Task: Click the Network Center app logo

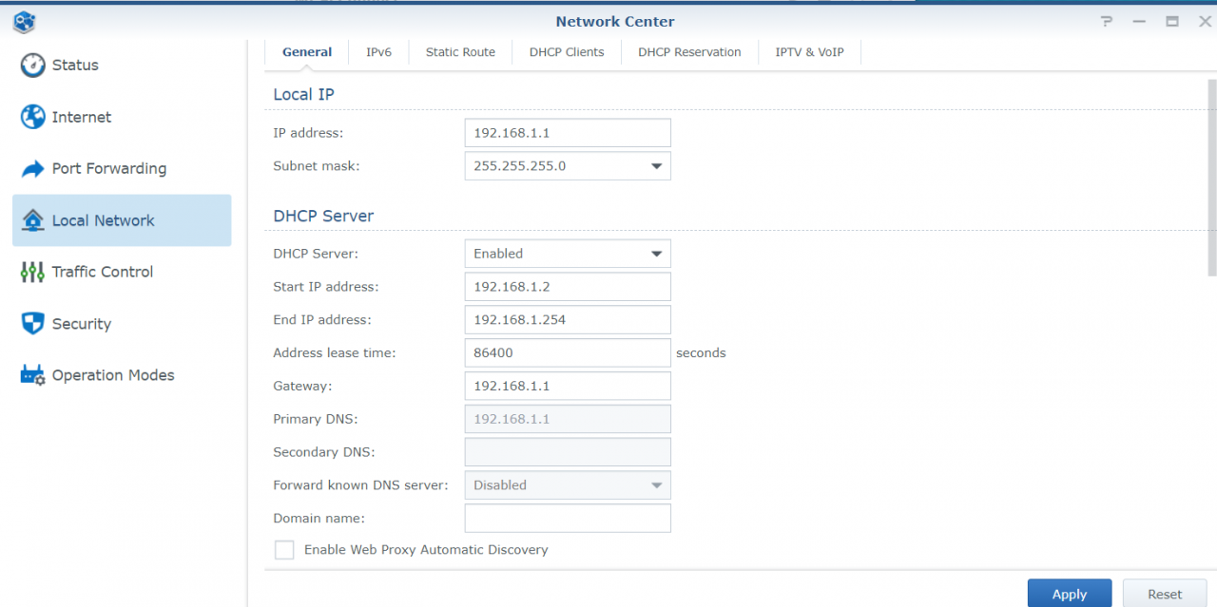Action: pyautogui.click(x=24, y=21)
